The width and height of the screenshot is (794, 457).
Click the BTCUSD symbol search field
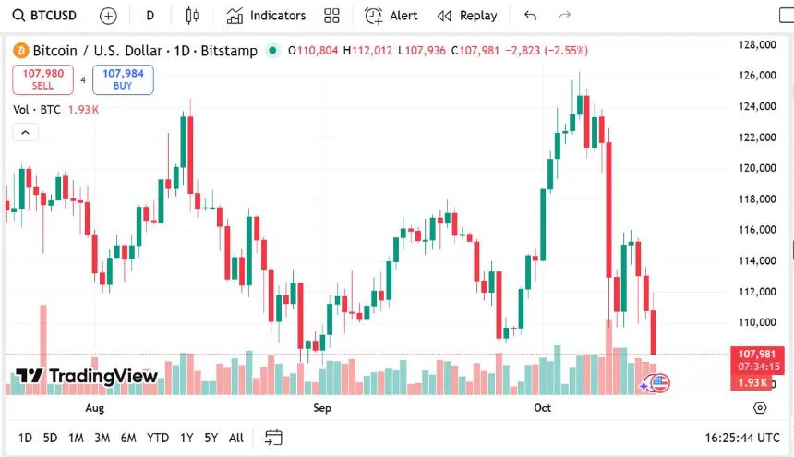[x=44, y=16]
